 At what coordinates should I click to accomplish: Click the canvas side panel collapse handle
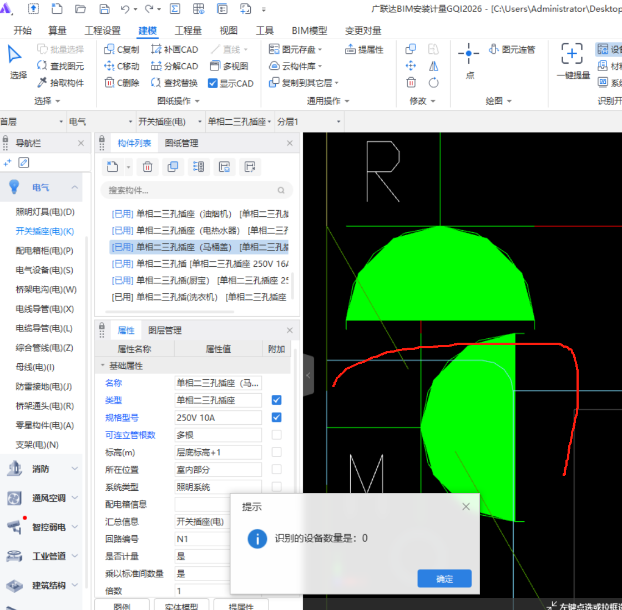click(x=308, y=375)
